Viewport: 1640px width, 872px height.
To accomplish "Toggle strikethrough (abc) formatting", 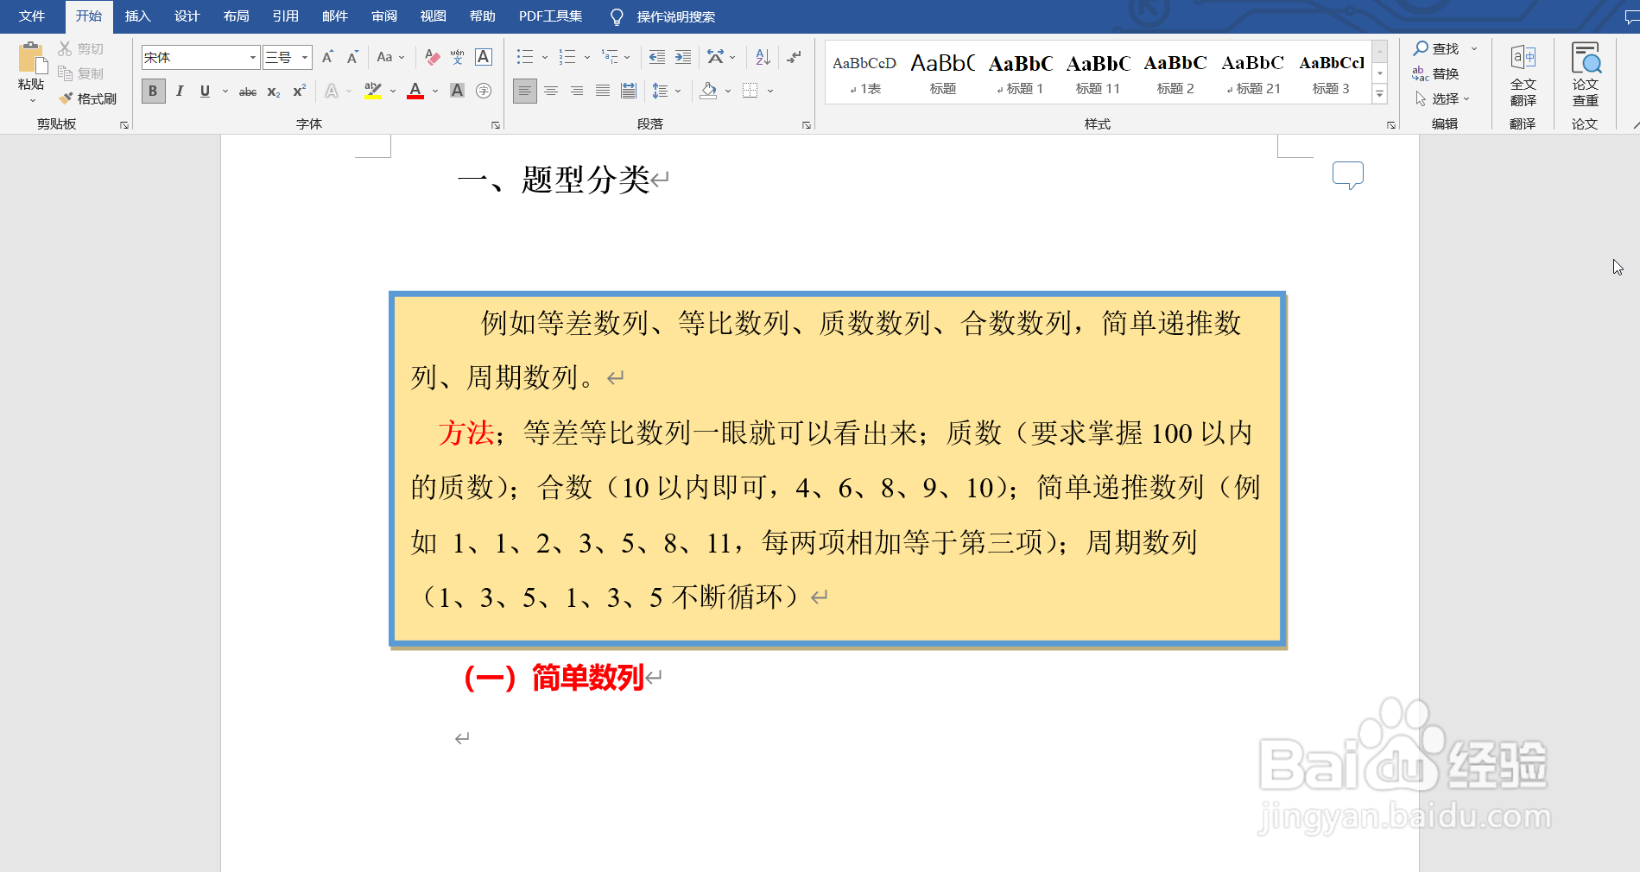I will click(248, 91).
